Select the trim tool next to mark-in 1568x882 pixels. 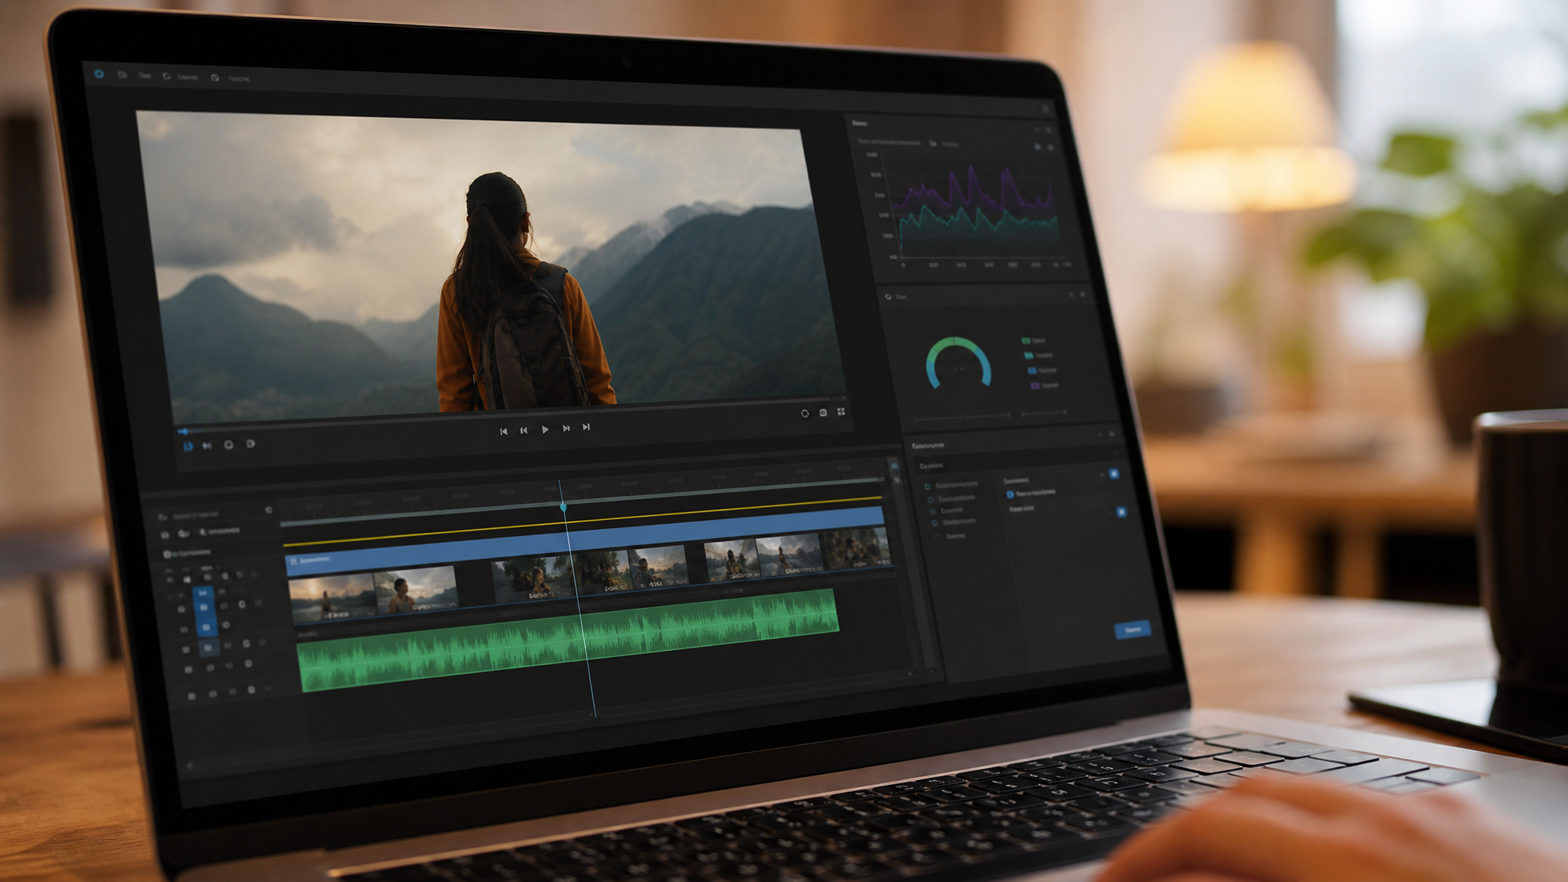[x=207, y=446]
